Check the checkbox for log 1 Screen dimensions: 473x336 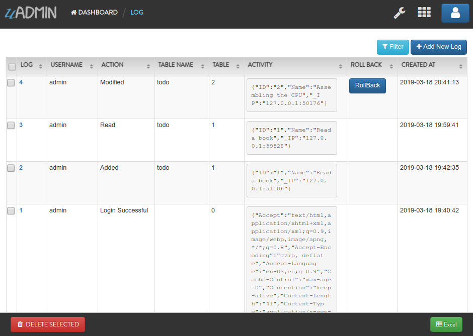coord(11,211)
